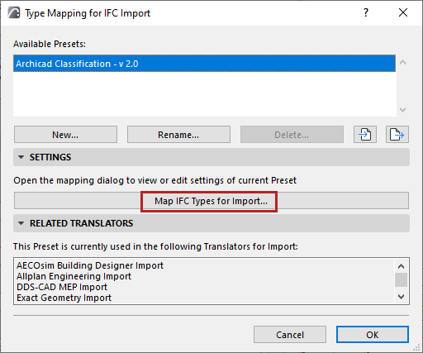Click the Archicad logo icon in title bar
The height and width of the screenshot is (353, 423).
point(14,13)
